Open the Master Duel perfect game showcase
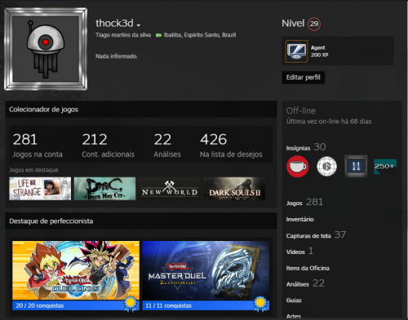The image size is (408, 320). click(x=206, y=275)
